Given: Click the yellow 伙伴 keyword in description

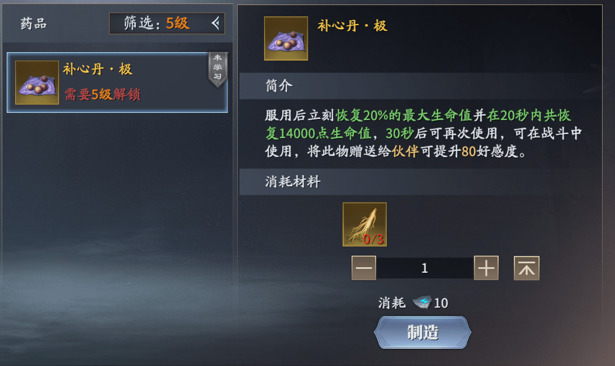Looking at the screenshot, I should click(405, 151).
